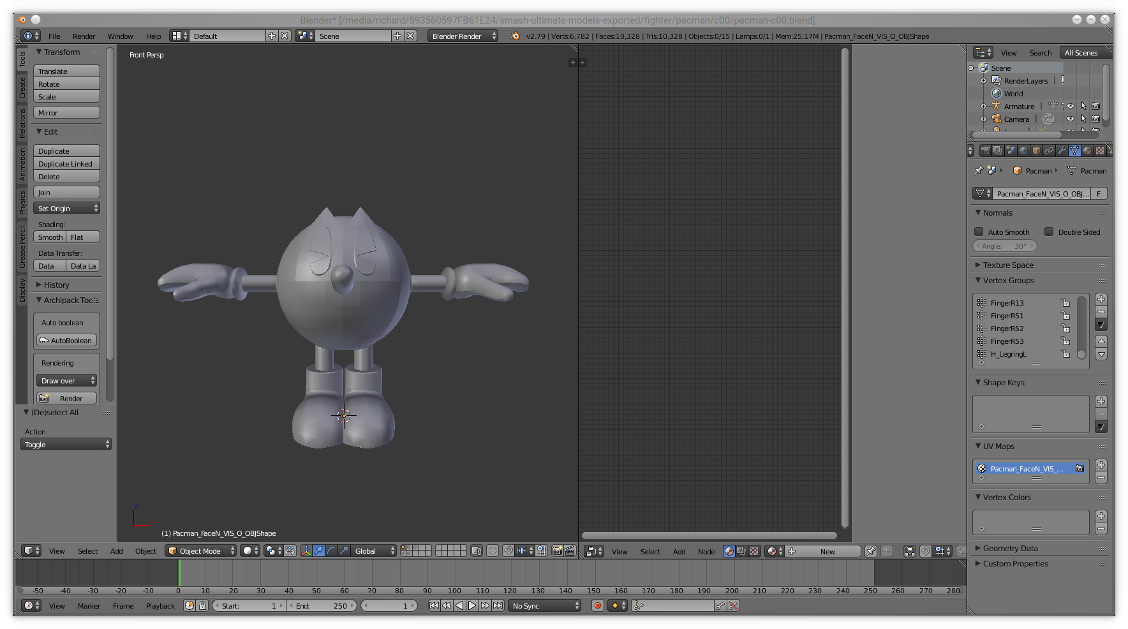Image resolution: width=1128 pixels, height=629 pixels.
Task: Open the Scene properties tab icon
Action: tap(1011, 151)
